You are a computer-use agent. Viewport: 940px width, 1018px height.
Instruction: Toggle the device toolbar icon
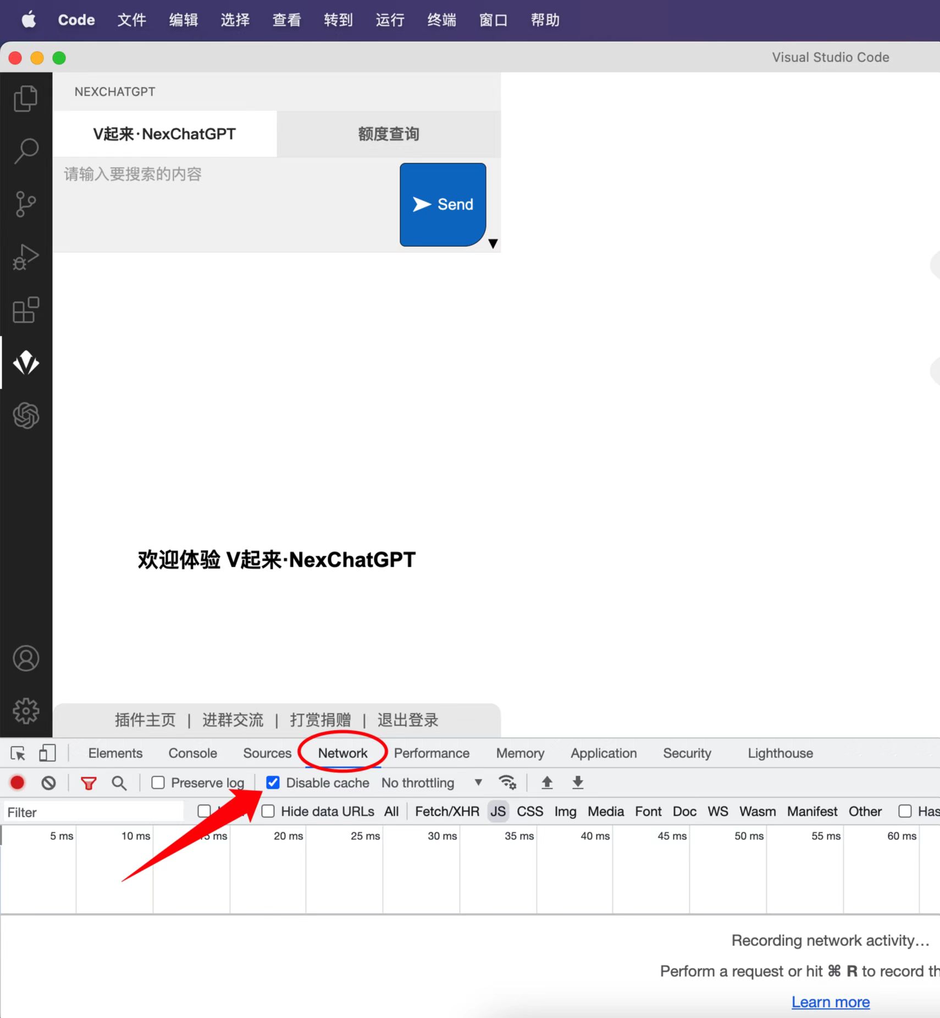pyautogui.click(x=47, y=753)
